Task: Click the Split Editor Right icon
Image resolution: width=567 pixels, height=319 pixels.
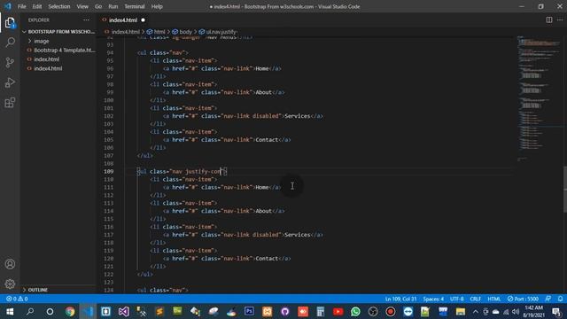Action: (549, 19)
